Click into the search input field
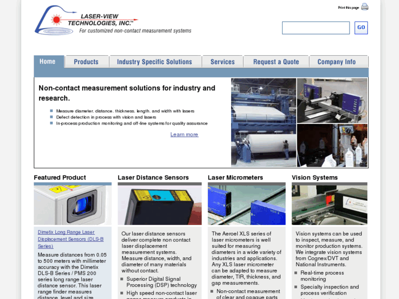Viewport: 399px width, 299px height. coord(316,28)
